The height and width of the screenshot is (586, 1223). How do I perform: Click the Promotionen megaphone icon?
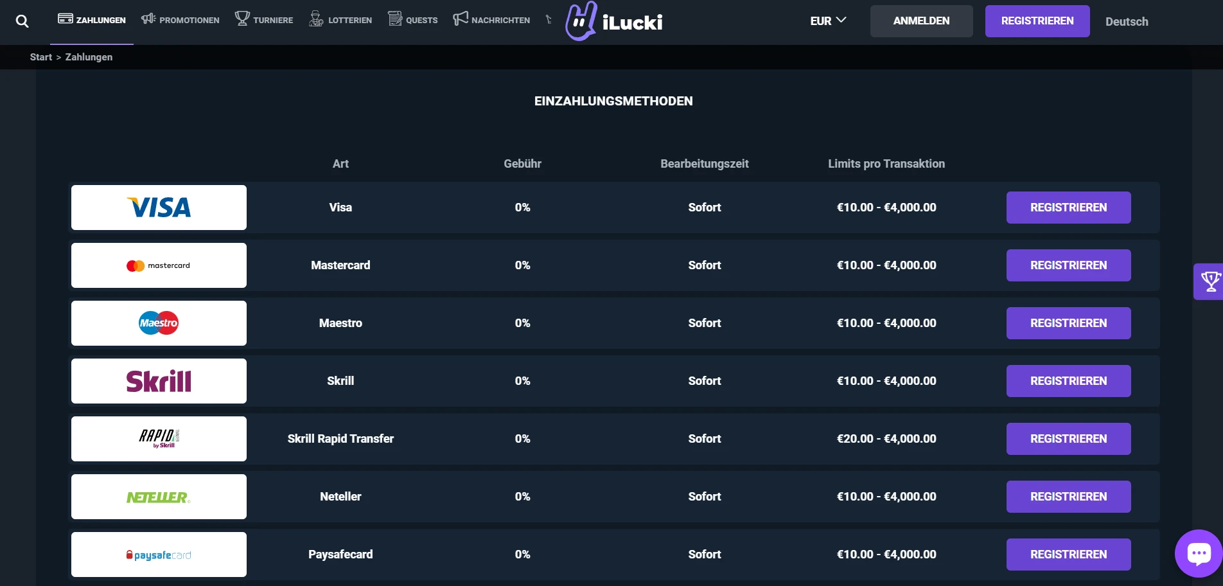148,19
